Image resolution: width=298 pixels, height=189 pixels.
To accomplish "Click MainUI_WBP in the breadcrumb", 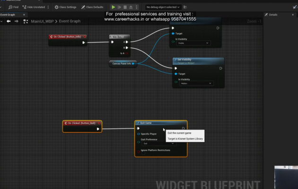I will 41,21.
